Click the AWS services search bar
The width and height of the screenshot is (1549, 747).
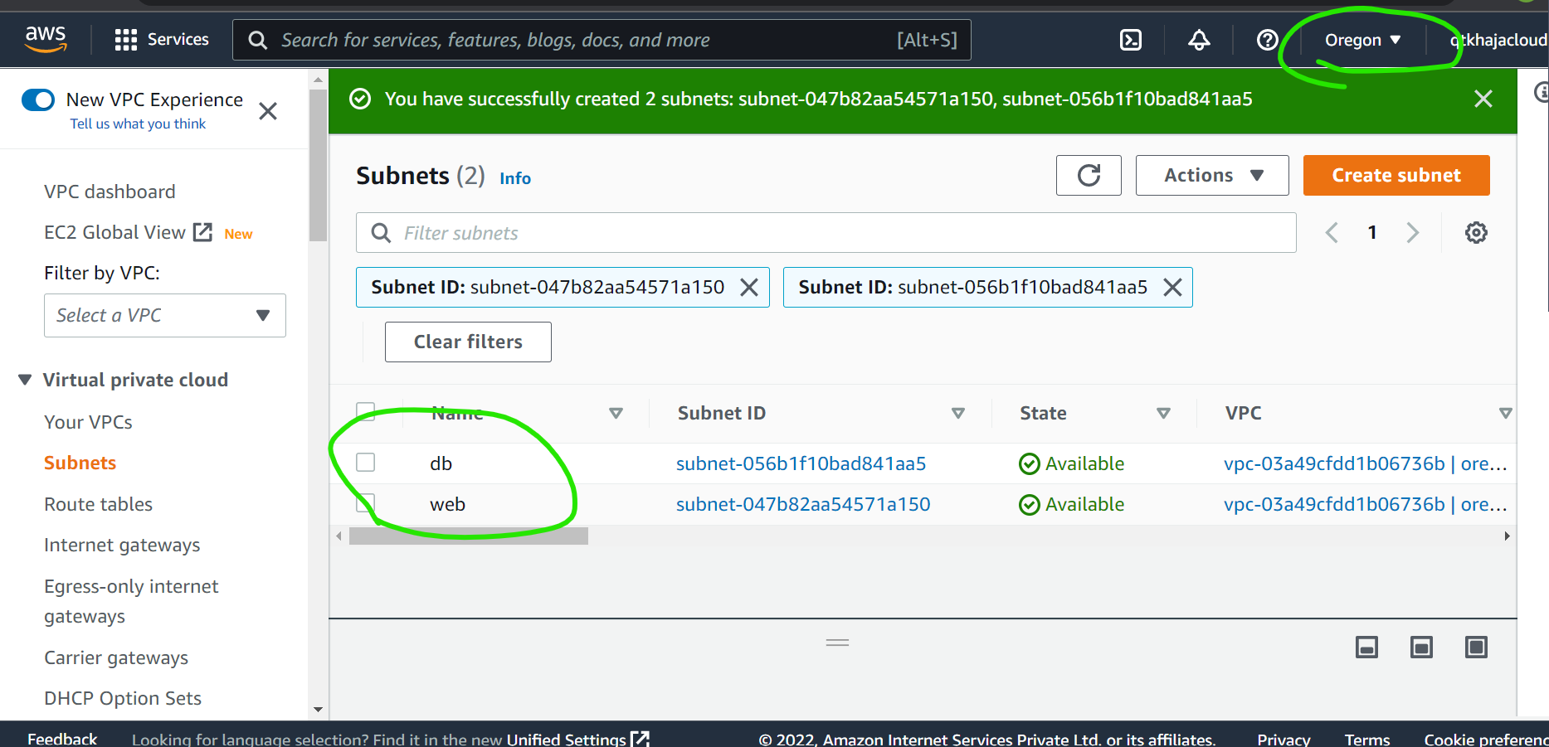pyautogui.click(x=602, y=40)
